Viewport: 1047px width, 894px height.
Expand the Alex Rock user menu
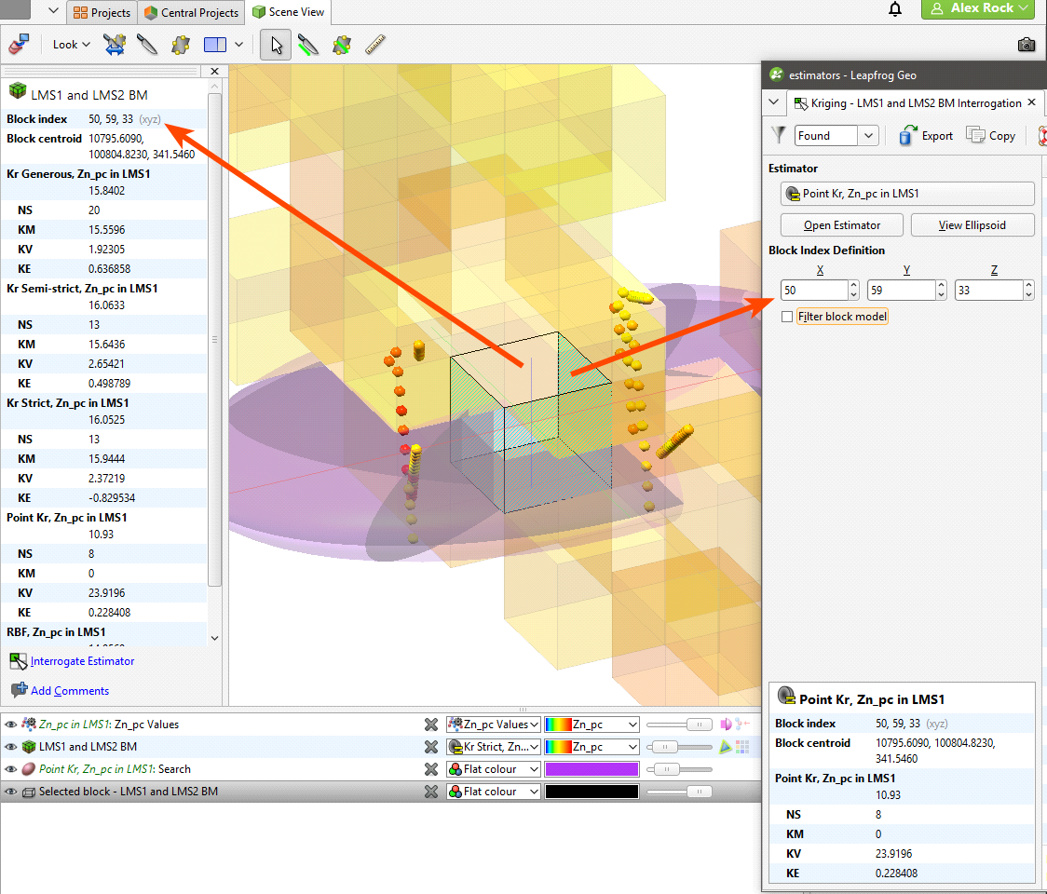tap(980, 8)
